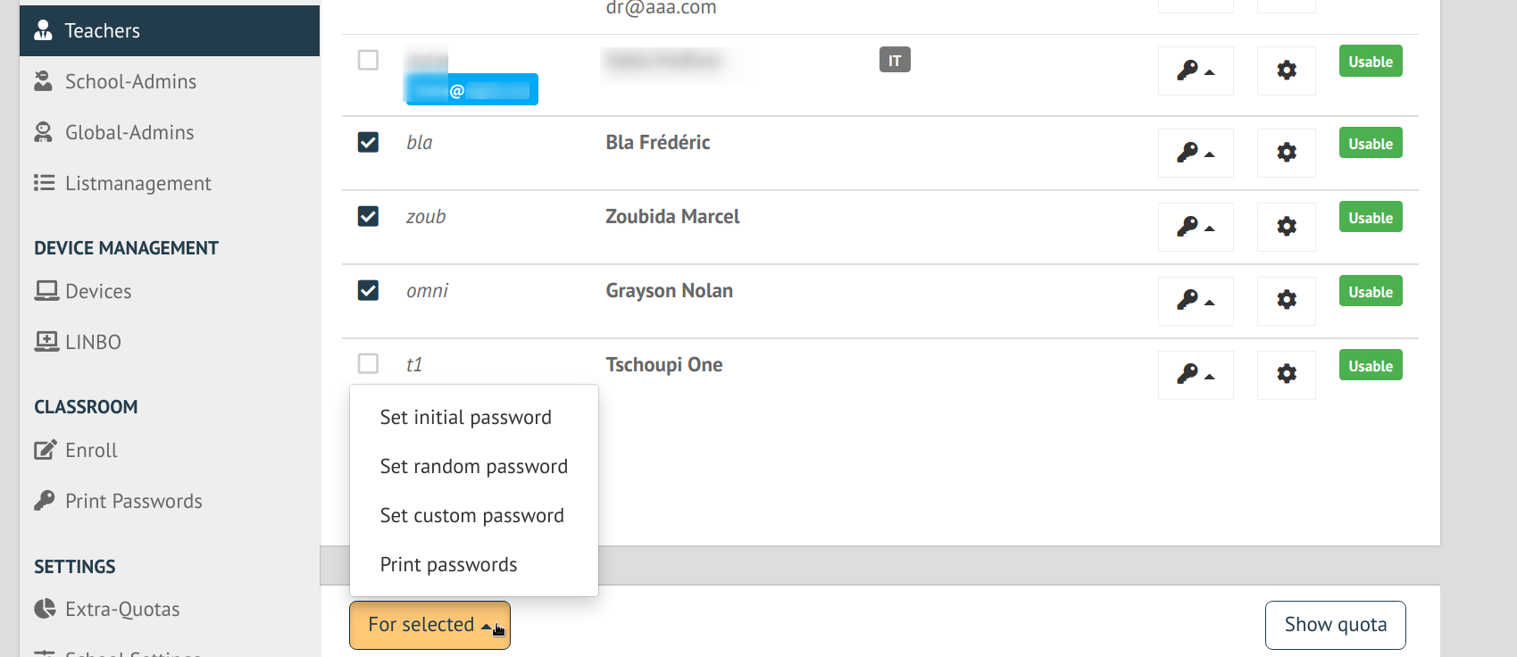Choose Set random password from the menu
The image size is (1517, 657).
(474, 466)
